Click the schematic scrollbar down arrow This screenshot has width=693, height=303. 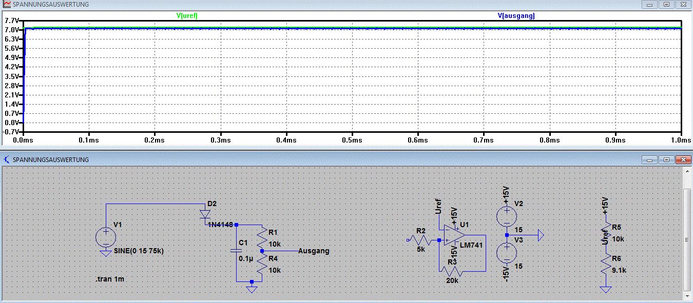click(x=688, y=295)
